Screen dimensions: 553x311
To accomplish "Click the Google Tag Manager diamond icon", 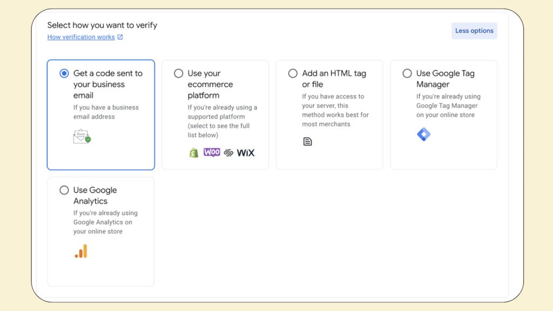I will (x=423, y=134).
